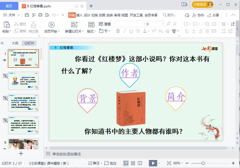
Task: Click the cloud sync icon
Action: tap(187, 15)
